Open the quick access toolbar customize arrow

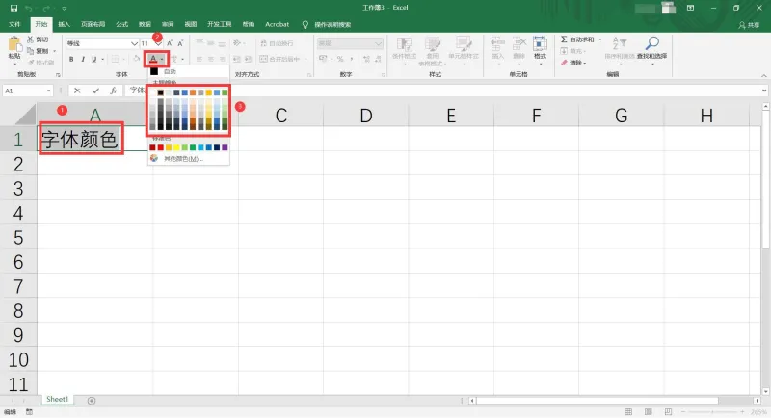pyautogui.click(x=64, y=9)
